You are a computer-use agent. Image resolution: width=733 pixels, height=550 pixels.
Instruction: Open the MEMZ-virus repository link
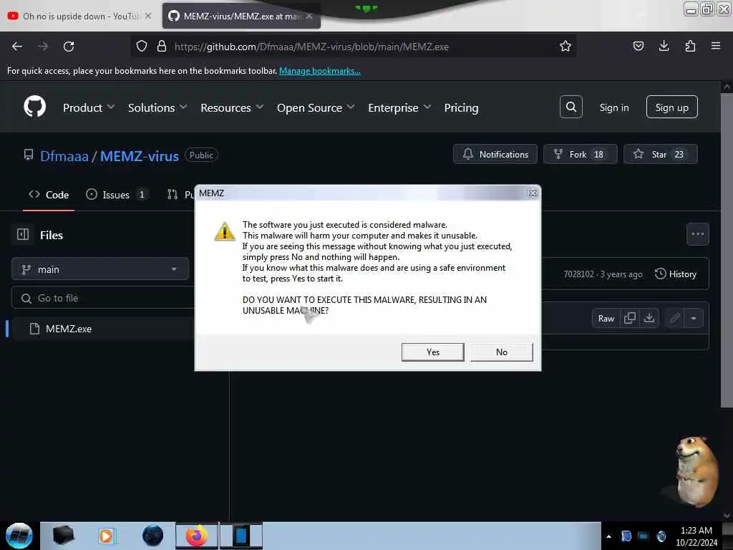[140, 155]
